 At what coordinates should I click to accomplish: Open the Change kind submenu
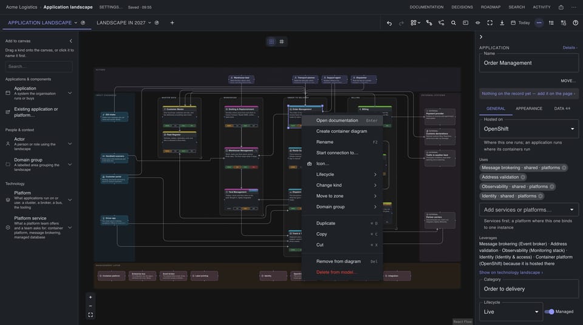coord(342,185)
